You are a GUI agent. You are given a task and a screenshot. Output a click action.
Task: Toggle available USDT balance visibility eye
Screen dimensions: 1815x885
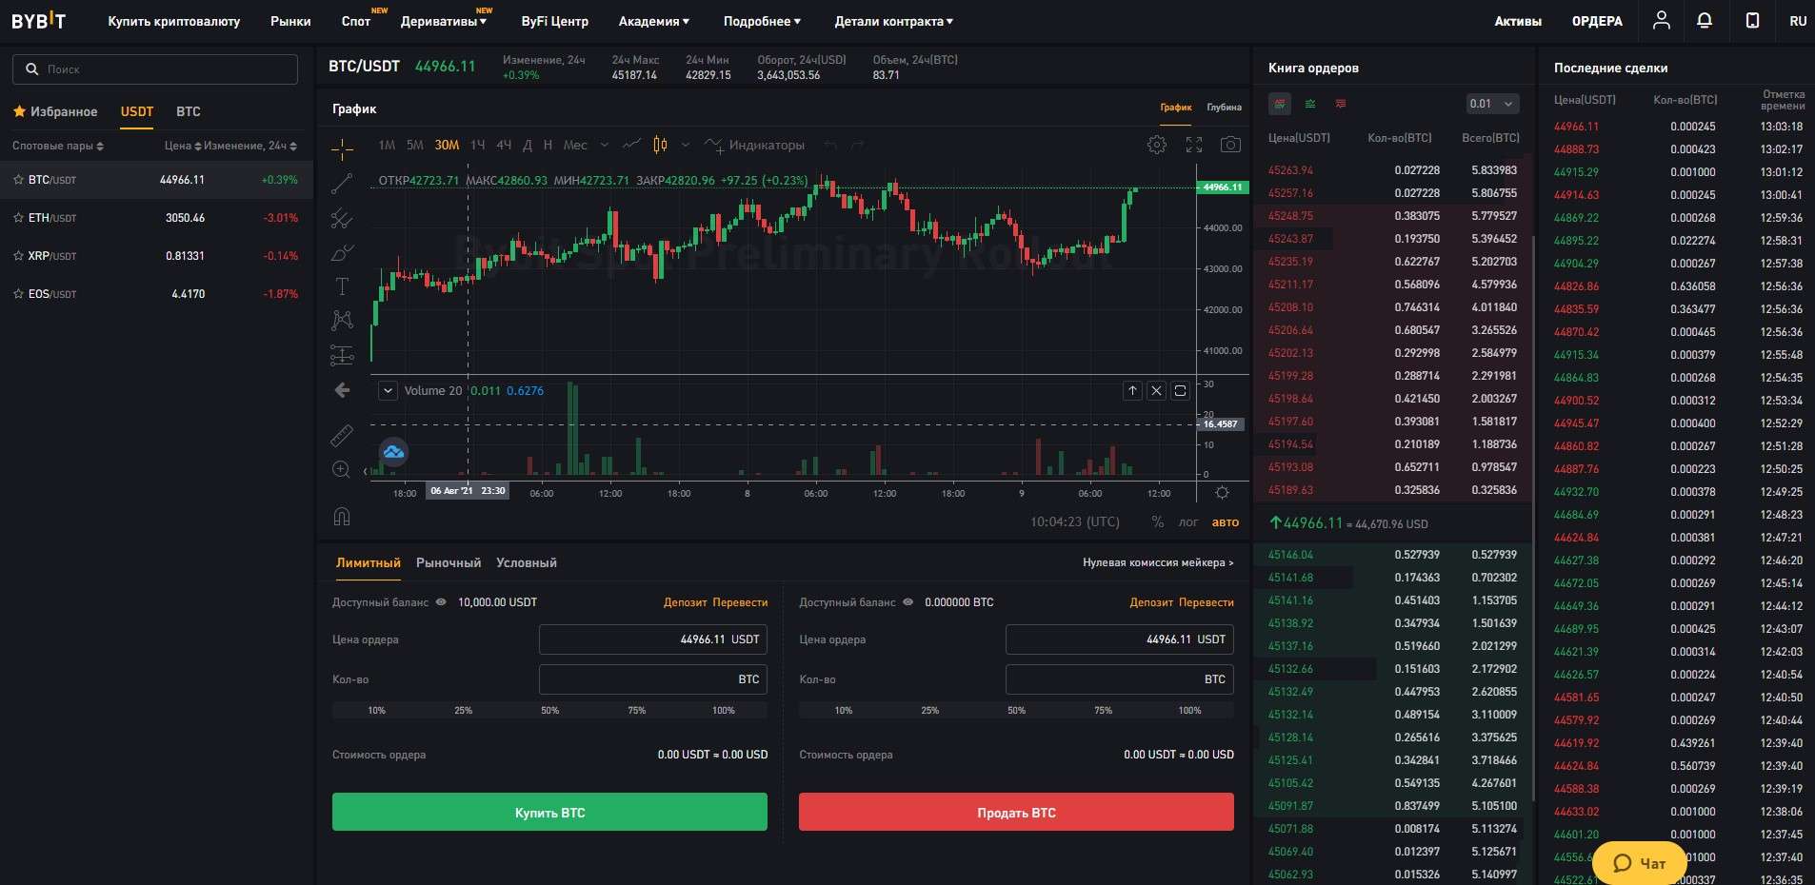pos(441,601)
